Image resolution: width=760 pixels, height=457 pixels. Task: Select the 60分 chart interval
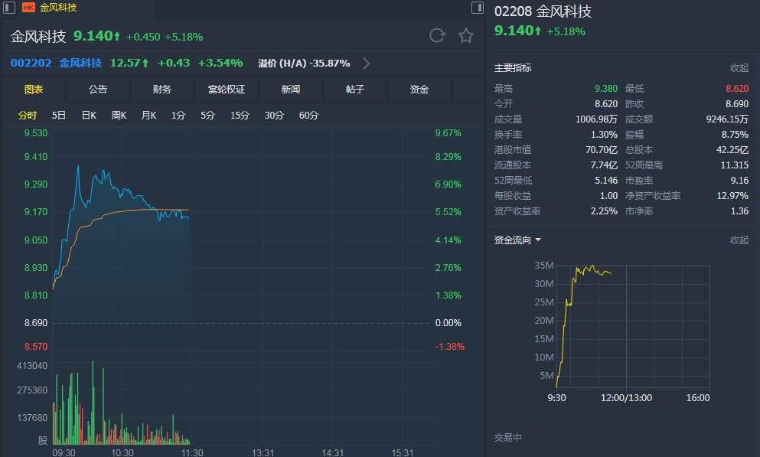click(308, 116)
